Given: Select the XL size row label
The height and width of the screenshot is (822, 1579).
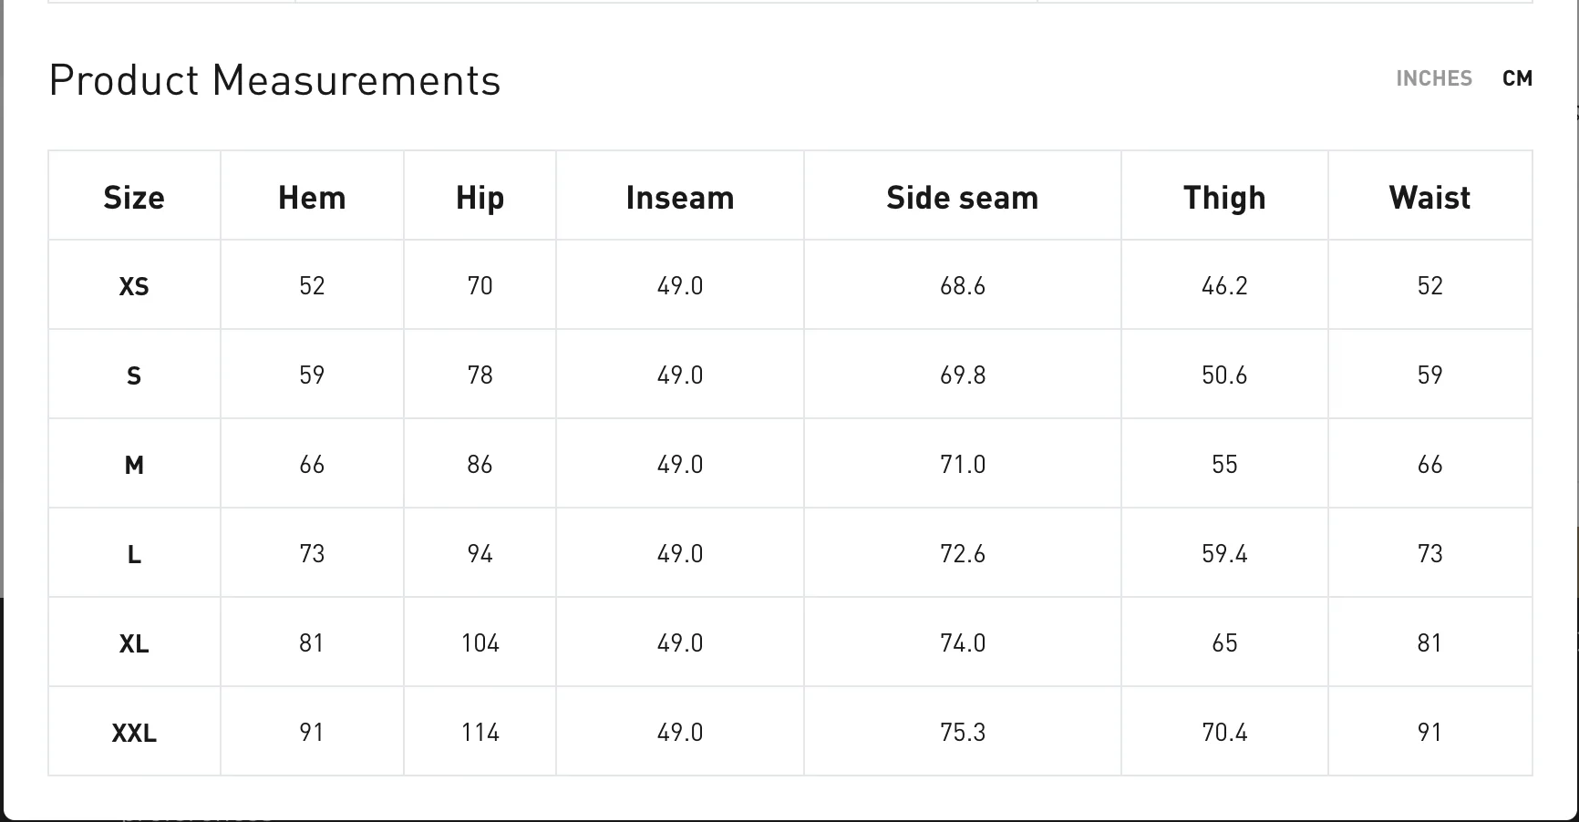Looking at the screenshot, I should (x=134, y=643).
